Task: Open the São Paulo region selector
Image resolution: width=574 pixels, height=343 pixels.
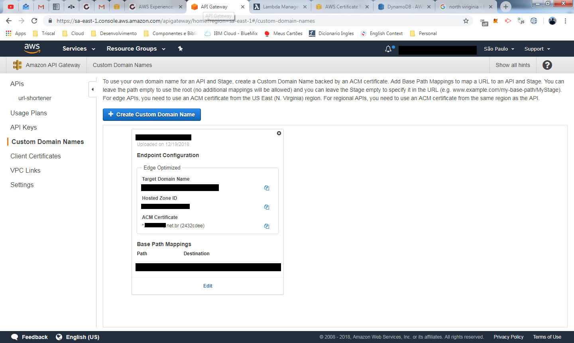Action: tap(499, 49)
